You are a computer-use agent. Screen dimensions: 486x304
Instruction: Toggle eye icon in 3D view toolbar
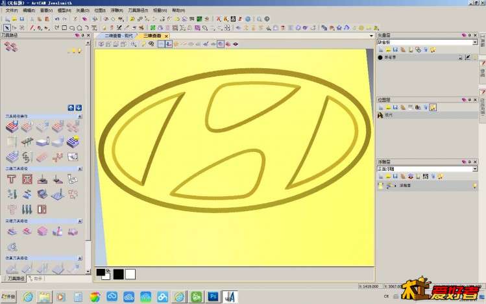151,44
